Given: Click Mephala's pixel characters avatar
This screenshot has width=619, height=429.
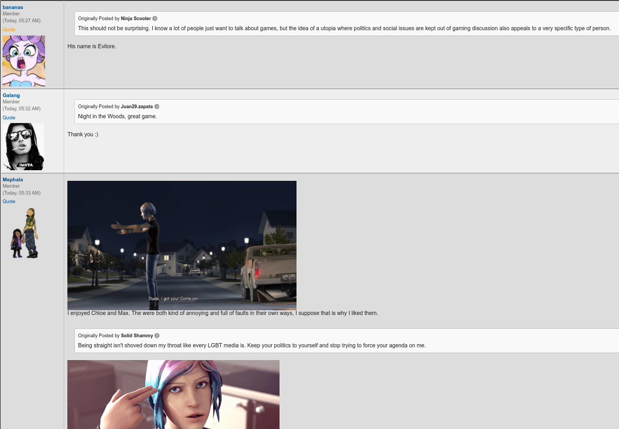Looking at the screenshot, I should [24, 233].
